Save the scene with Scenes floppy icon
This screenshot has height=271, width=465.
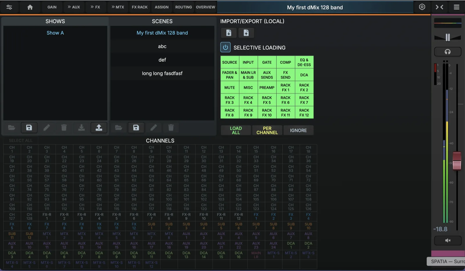coord(136,128)
